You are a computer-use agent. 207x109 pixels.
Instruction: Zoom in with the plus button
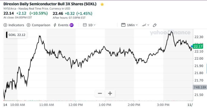click(x=110, y=94)
